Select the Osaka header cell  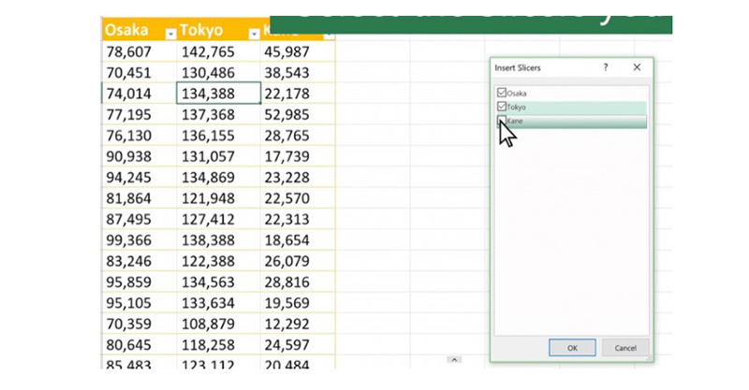pos(140,30)
